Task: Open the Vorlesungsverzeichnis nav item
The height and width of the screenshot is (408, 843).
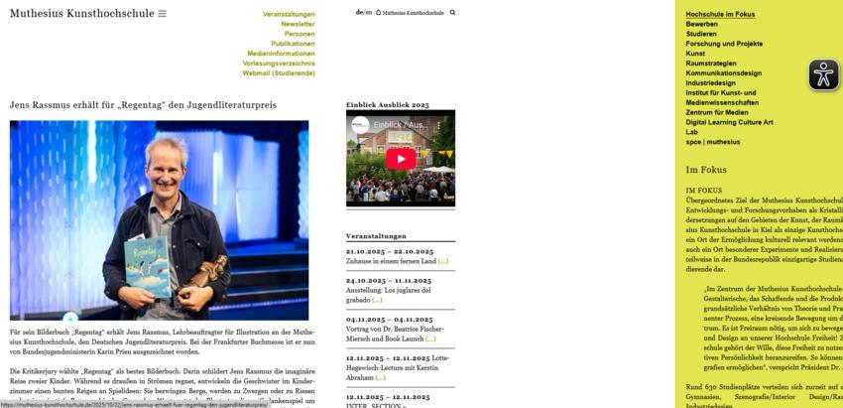Action: [279, 63]
